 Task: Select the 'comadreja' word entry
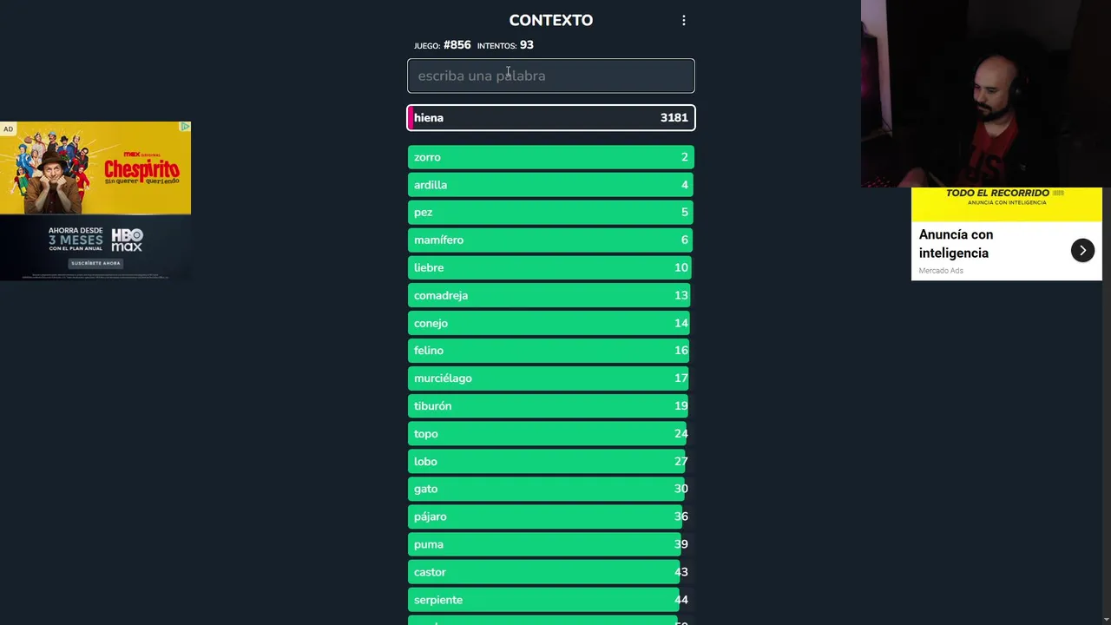[551, 296]
